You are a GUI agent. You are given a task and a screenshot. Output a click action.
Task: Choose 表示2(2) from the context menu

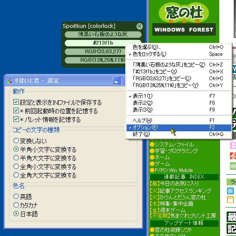(179, 103)
